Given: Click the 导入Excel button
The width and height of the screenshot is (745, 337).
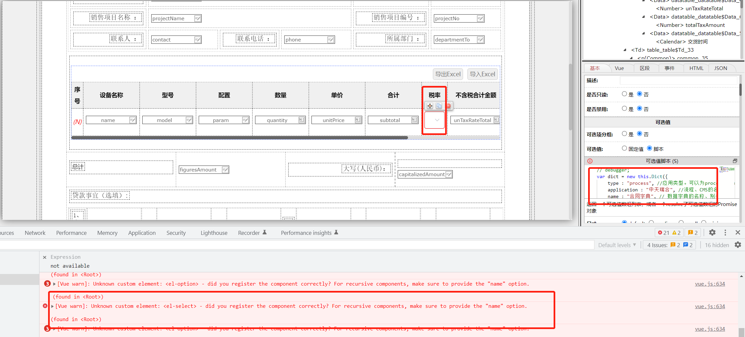Looking at the screenshot, I should pyautogui.click(x=483, y=74).
